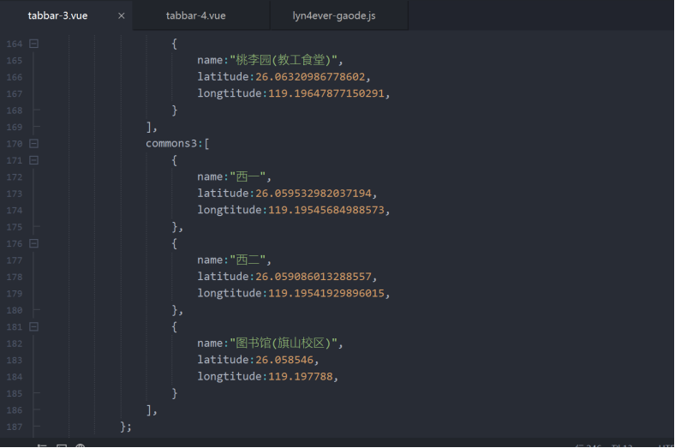The image size is (675, 448).
Task: Click the commons3 property name
Action: coord(170,144)
